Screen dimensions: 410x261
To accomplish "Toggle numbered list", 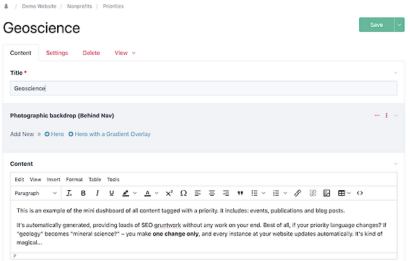I will coord(276,193).
